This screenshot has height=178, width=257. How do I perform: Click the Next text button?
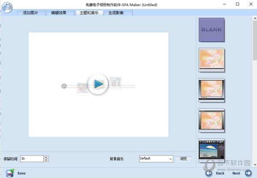(x=236, y=173)
